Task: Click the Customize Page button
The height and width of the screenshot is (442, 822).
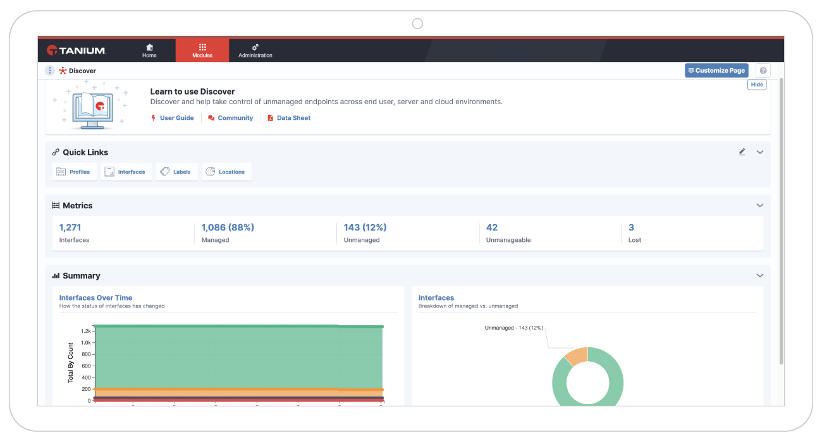Action: coord(716,71)
